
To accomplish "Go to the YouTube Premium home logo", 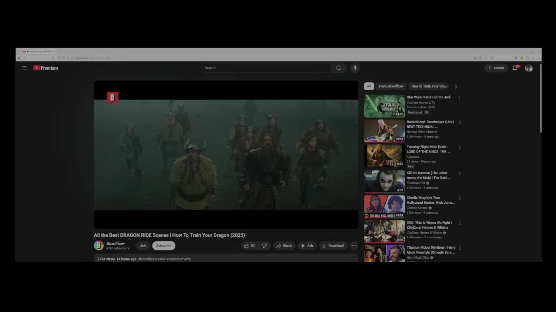I will (x=46, y=68).
